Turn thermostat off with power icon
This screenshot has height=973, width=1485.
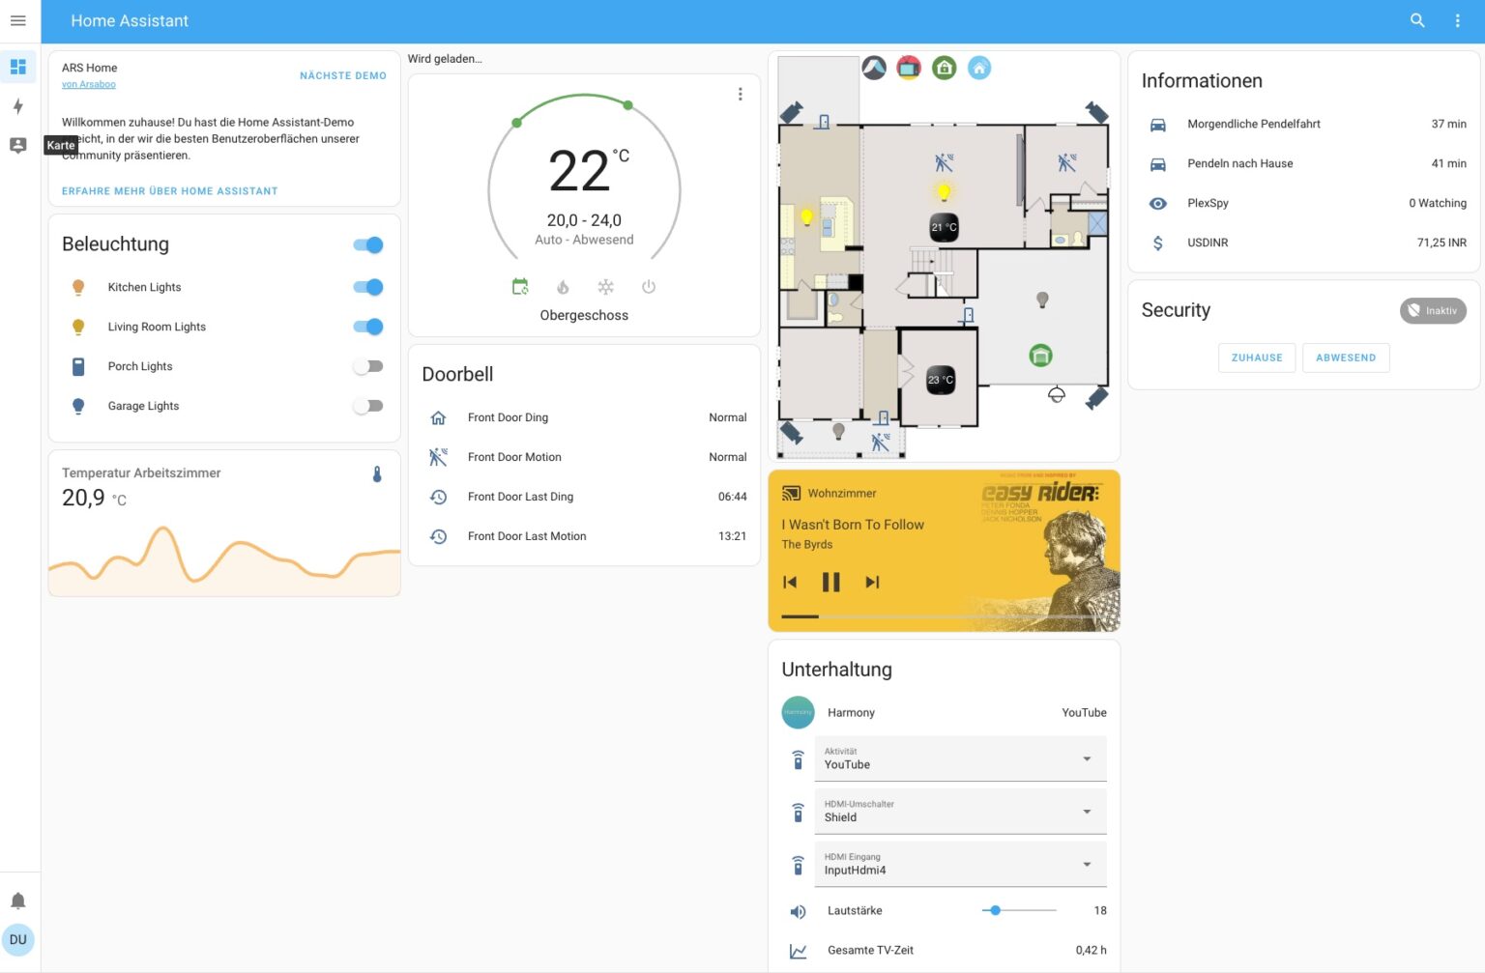(x=648, y=286)
